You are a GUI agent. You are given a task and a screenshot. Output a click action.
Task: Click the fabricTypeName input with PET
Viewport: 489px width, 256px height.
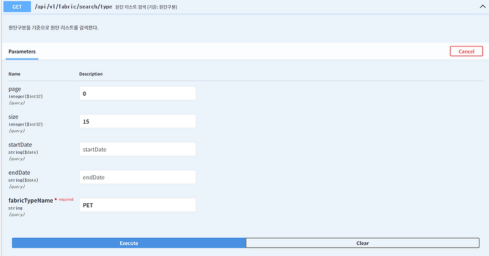(138, 205)
